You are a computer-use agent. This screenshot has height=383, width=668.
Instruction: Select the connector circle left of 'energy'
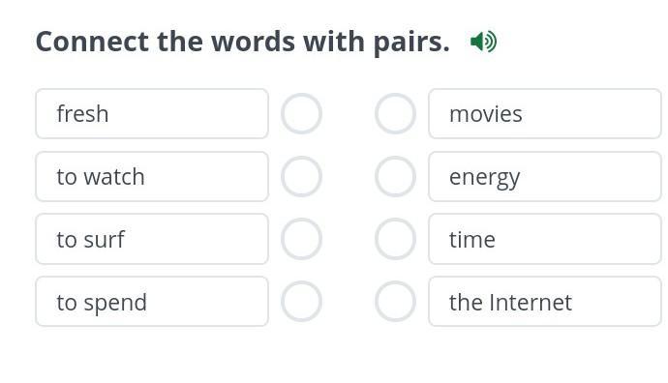(395, 176)
